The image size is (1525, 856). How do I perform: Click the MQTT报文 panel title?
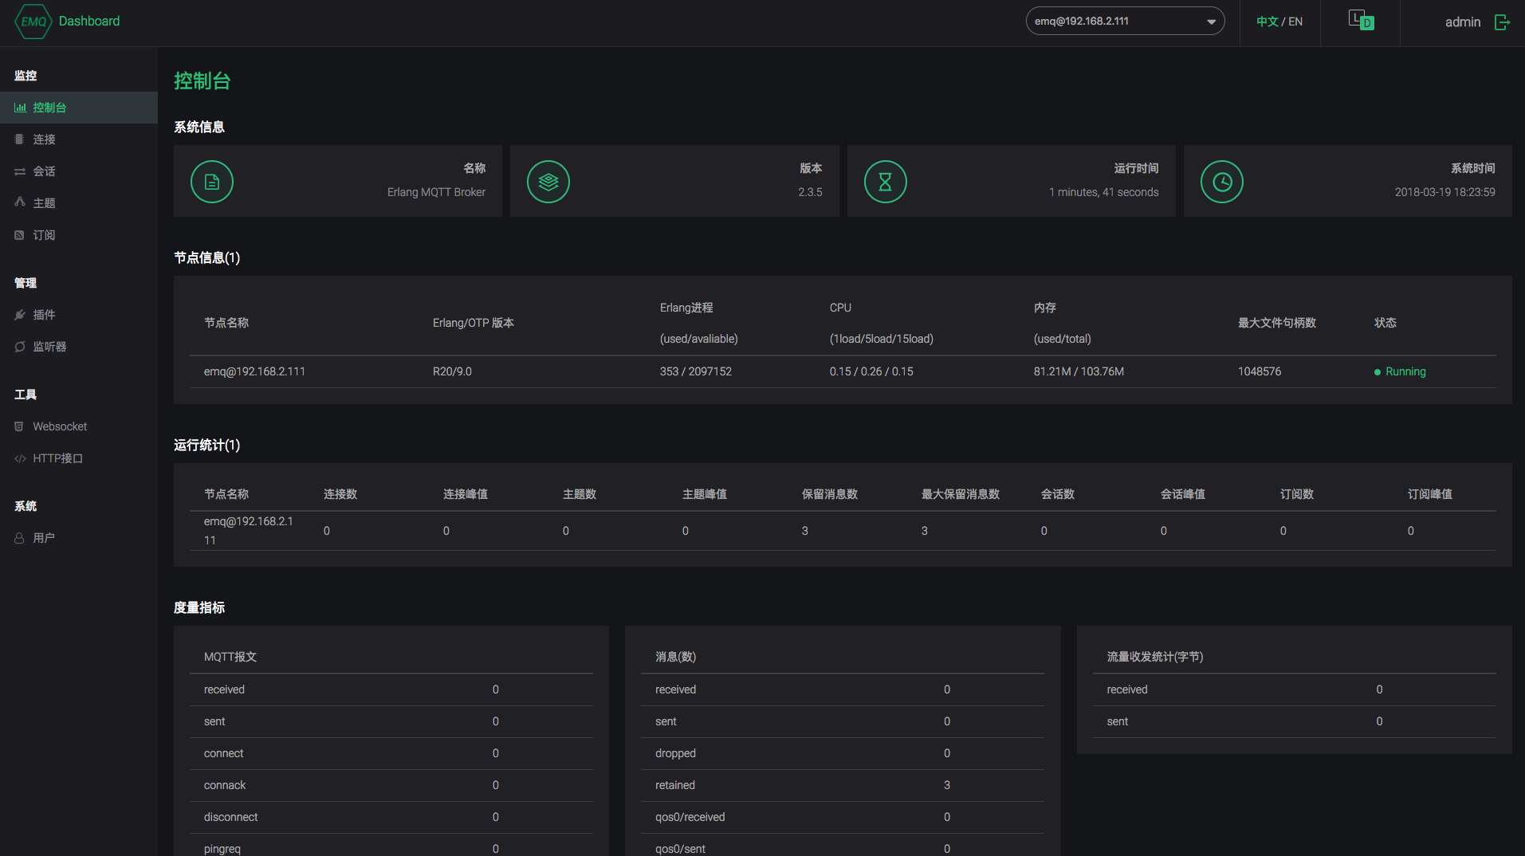(230, 657)
